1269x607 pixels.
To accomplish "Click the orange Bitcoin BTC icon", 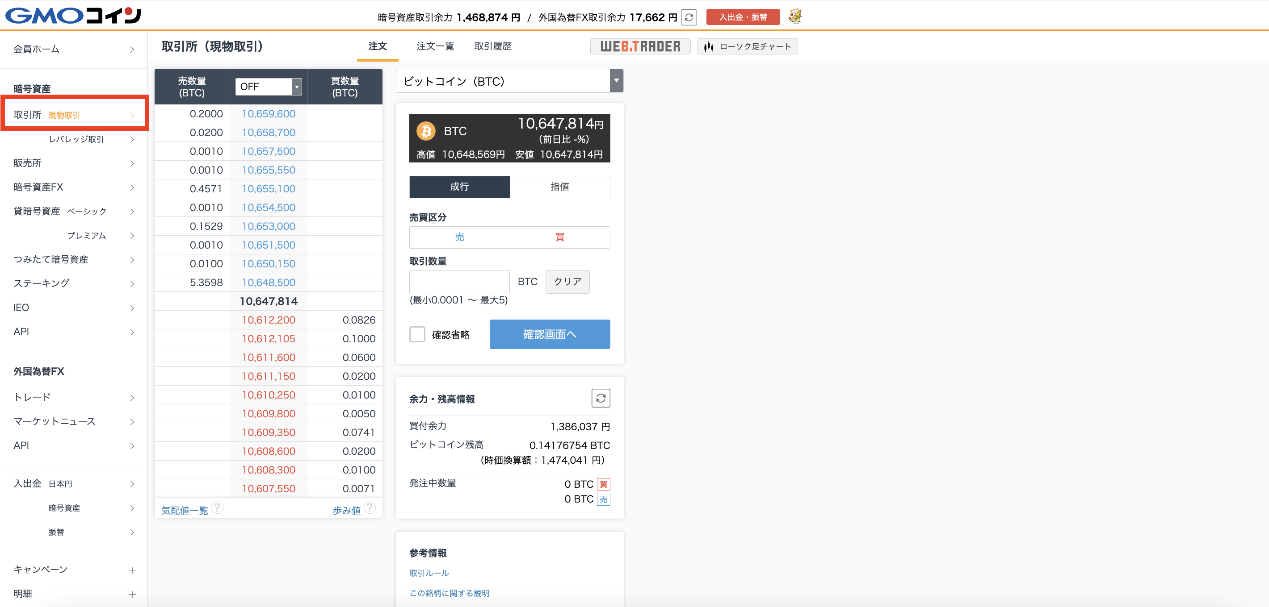I will (426, 131).
